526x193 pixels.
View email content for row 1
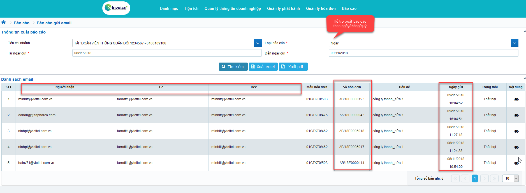point(516,99)
